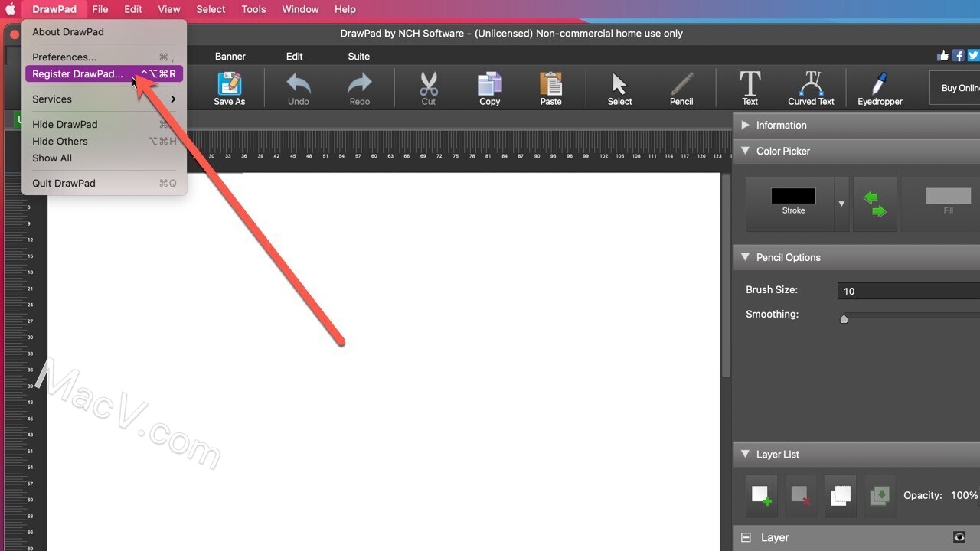Duplicate the layer with copy icon
The image size is (980, 551).
[840, 495]
